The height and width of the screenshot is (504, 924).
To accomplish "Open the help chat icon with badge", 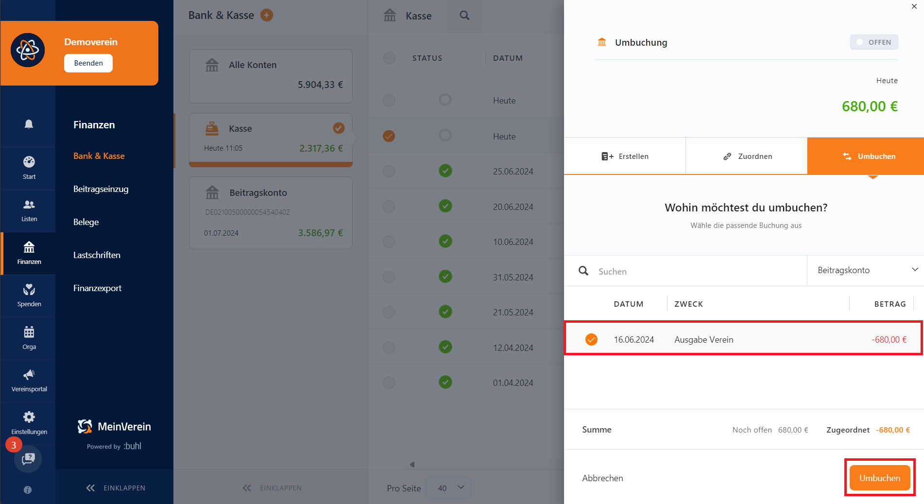I will pyautogui.click(x=28, y=459).
